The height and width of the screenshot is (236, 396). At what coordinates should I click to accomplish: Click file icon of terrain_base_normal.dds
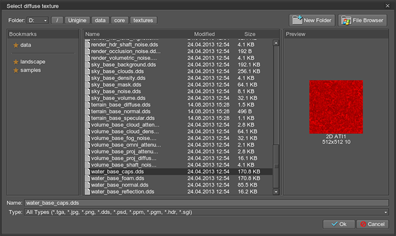tap(87, 111)
